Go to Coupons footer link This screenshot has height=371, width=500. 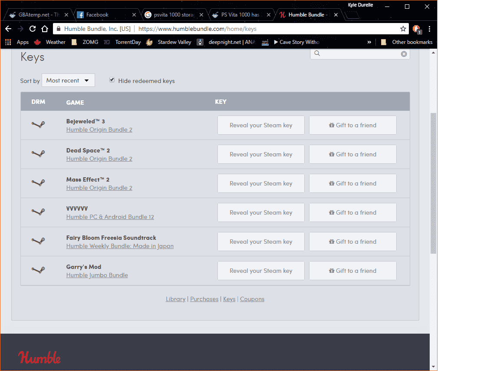(x=252, y=299)
